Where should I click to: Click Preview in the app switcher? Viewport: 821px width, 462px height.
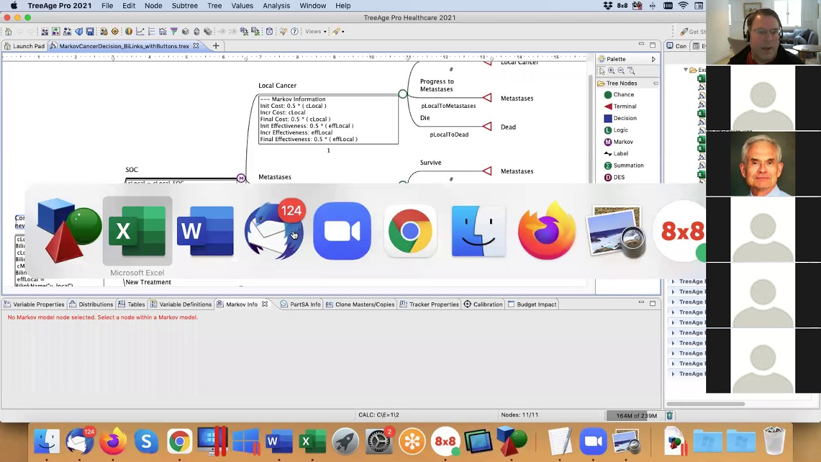(616, 231)
